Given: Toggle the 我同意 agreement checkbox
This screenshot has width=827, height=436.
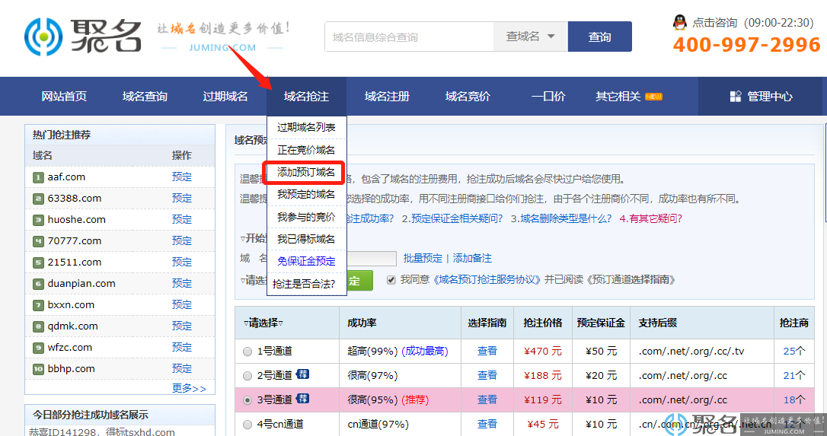Looking at the screenshot, I should [391, 280].
